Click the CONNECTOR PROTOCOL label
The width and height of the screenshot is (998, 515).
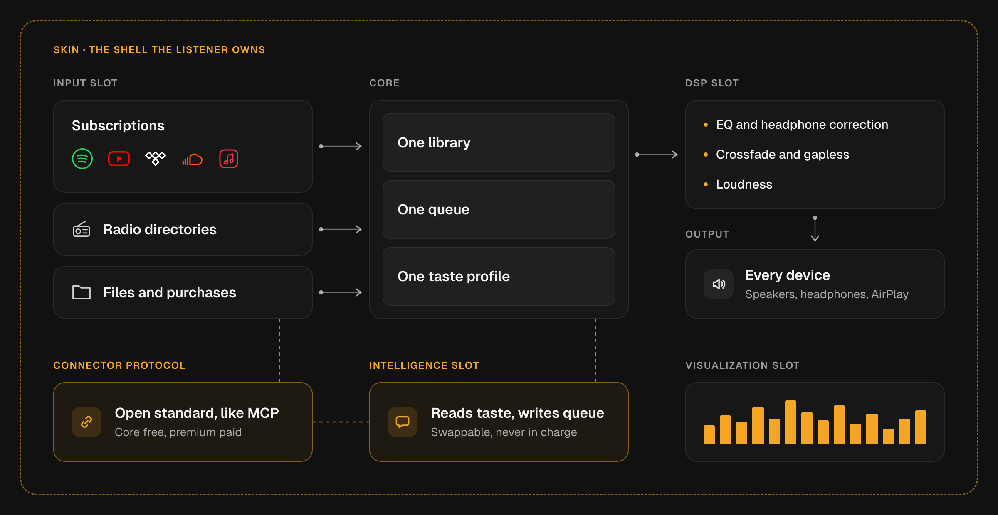point(119,365)
